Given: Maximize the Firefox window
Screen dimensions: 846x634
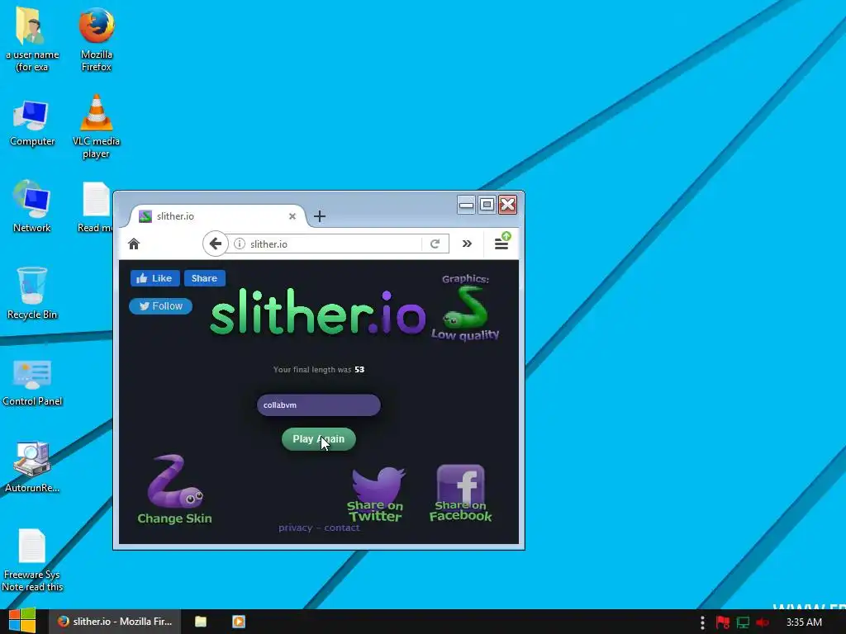Looking at the screenshot, I should point(487,205).
